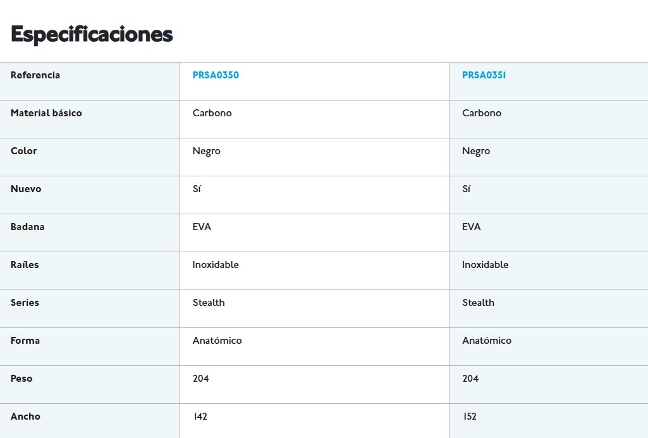
Task: Select the Color row label
Action: point(24,151)
